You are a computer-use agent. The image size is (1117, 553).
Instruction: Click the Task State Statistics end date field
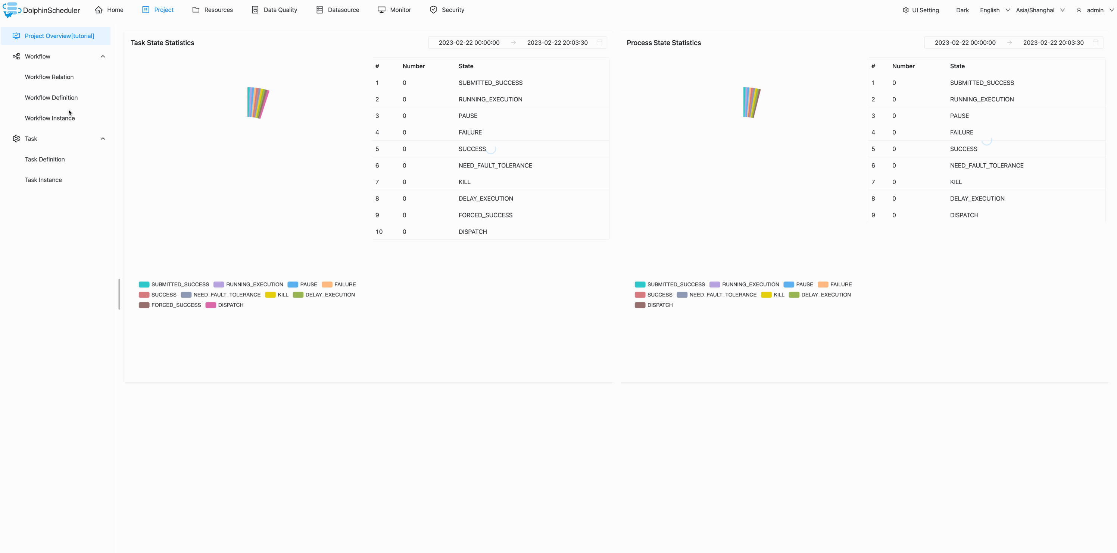557,43
